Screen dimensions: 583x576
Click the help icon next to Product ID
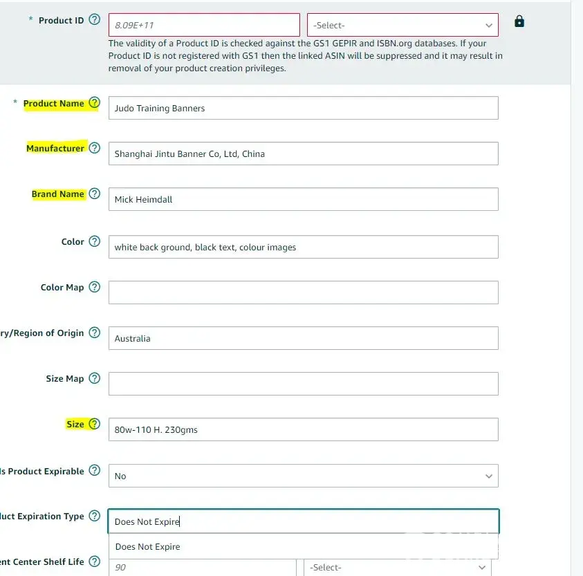[x=95, y=19]
